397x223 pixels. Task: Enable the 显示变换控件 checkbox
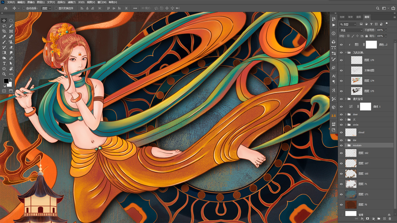(56, 8)
